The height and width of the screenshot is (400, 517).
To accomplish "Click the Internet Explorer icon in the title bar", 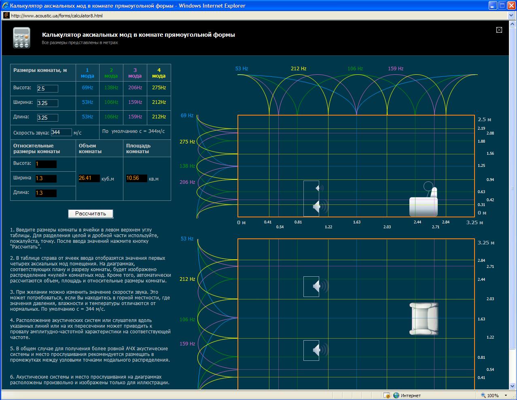I will pyautogui.click(x=5, y=6).
